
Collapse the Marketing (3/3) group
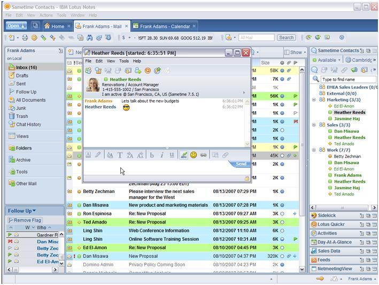click(x=314, y=99)
